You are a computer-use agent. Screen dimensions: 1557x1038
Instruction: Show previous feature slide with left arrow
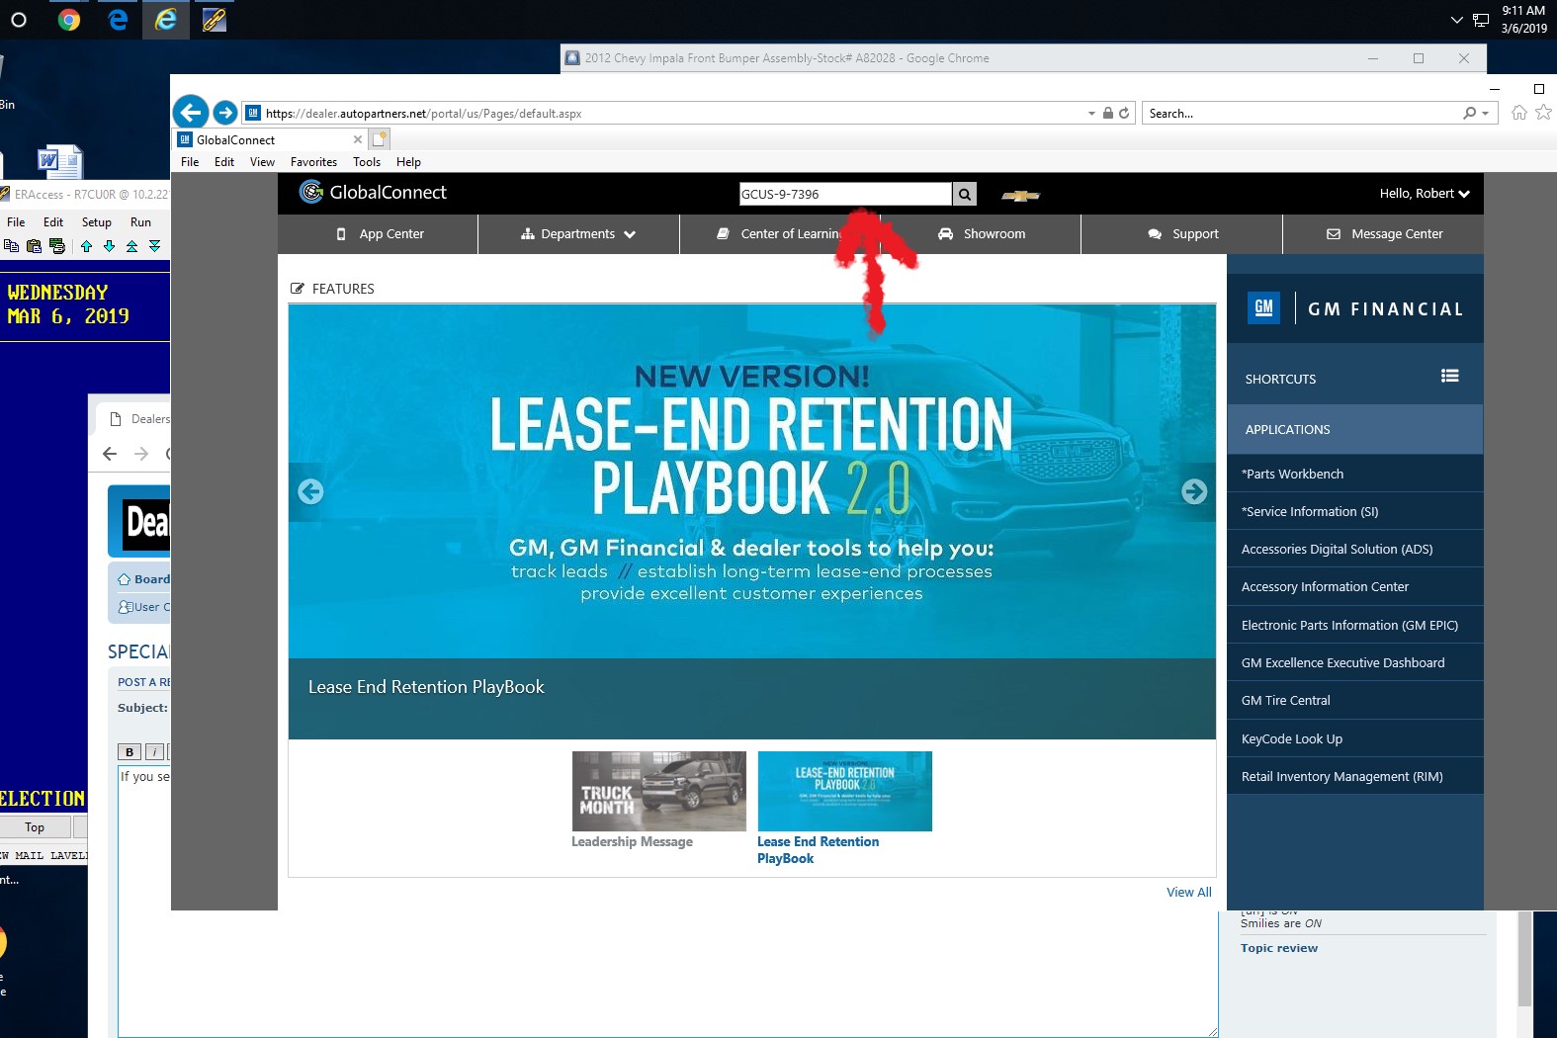tap(310, 491)
